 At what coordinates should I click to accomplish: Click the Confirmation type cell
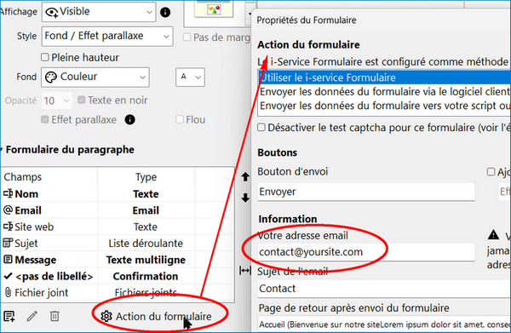pyautogui.click(x=146, y=276)
